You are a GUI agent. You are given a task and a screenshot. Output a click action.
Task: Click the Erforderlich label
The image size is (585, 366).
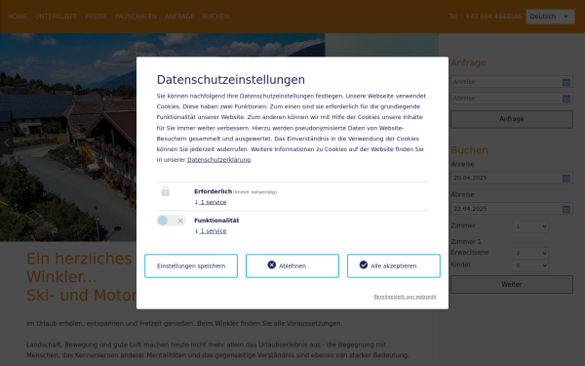(x=213, y=191)
